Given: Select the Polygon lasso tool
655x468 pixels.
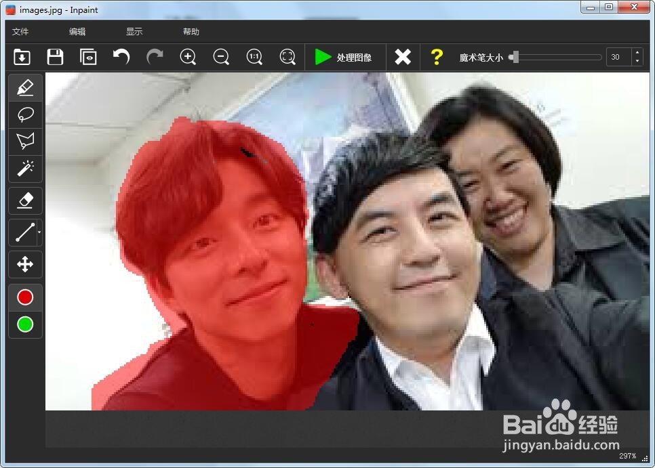Looking at the screenshot, I should [x=24, y=142].
